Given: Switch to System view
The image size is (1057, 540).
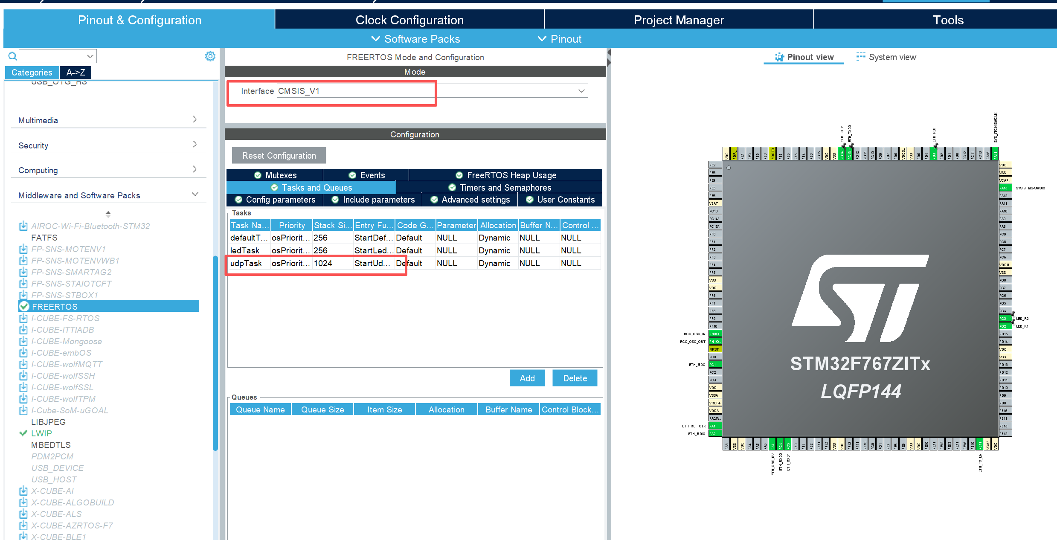Looking at the screenshot, I should [886, 57].
